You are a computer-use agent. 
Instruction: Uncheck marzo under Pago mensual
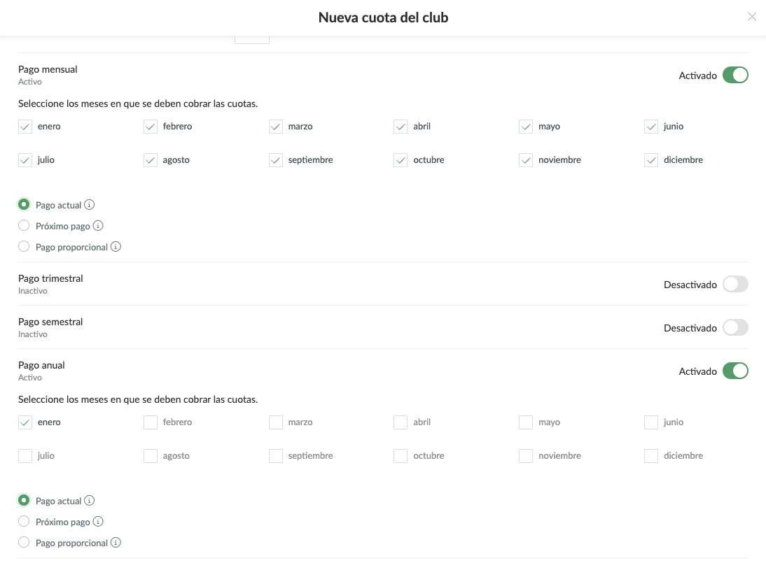coord(276,127)
